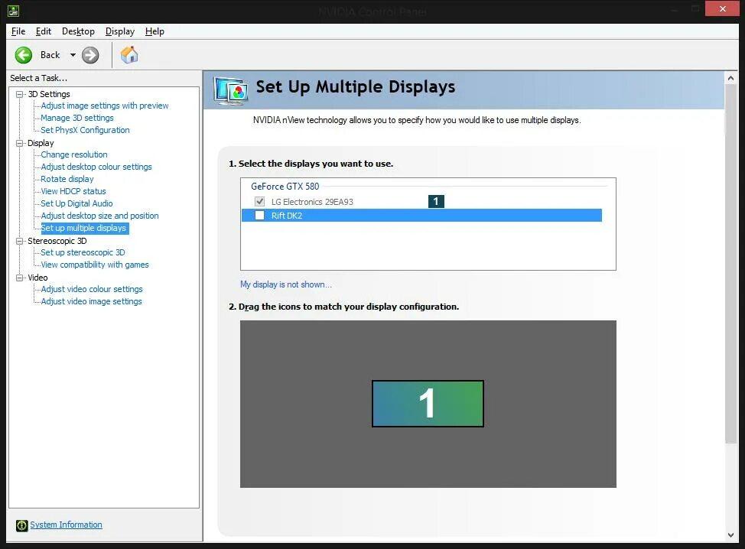Open Adjust video colour settings

(91, 289)
